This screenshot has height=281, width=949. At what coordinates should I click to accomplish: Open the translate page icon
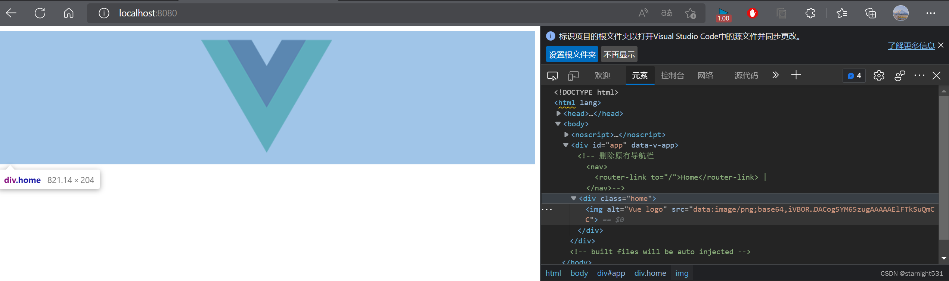pyautogui.click(x=667, y=13)
